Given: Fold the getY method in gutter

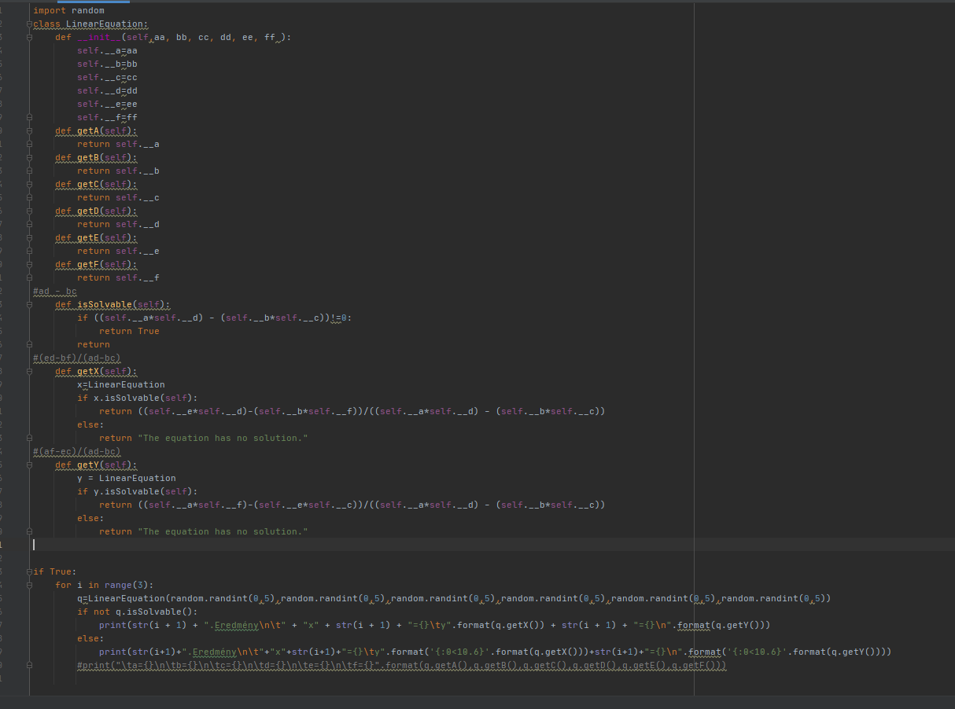Looking at the screenshot, I should click(x=29, y=465).
